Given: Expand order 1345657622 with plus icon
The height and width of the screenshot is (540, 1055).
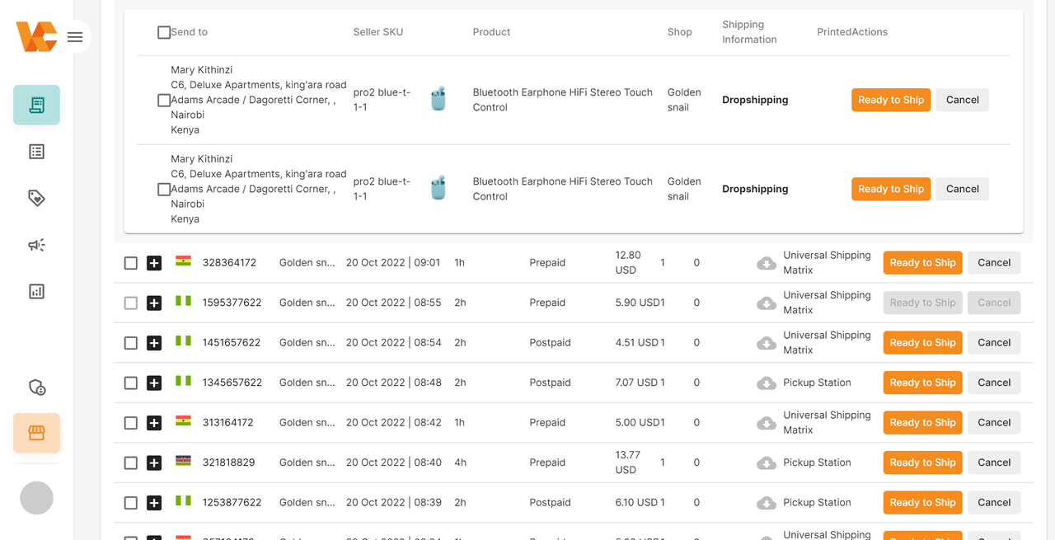Looking at the screenshot, I should [154, 383].
